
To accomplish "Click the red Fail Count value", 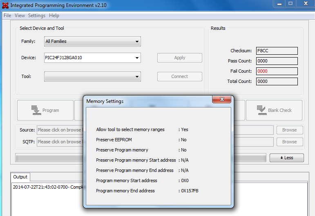I will pos(277,71).
